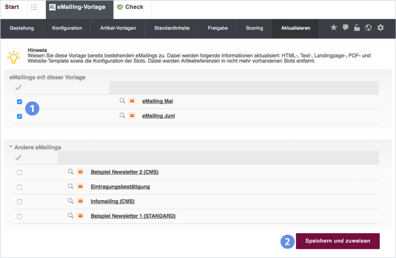The width and height of the screenshot is (396, 258).
Task: Open the list view icon next to Start
Action: [34, 7]
